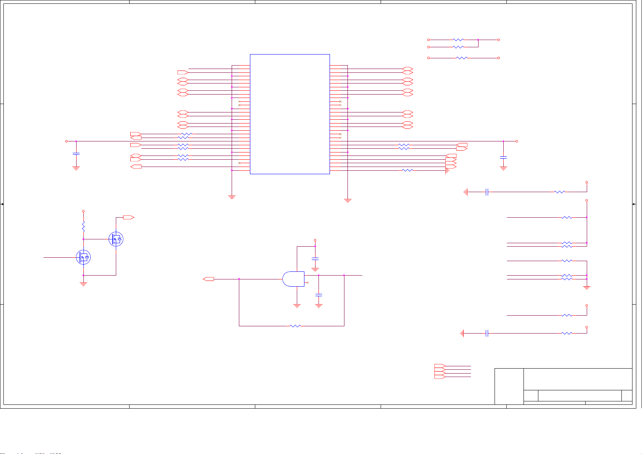Select the output port above the MOSFET pair
The width and height of the screenshot is (642, 454).
[x=128, y=217]
